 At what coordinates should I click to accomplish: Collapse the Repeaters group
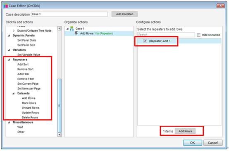[x=9, y=60]
